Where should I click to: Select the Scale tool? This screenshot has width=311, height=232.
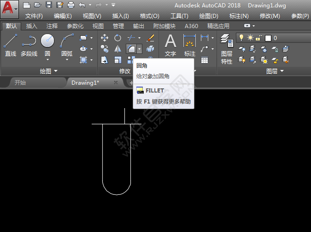[117, 60]
